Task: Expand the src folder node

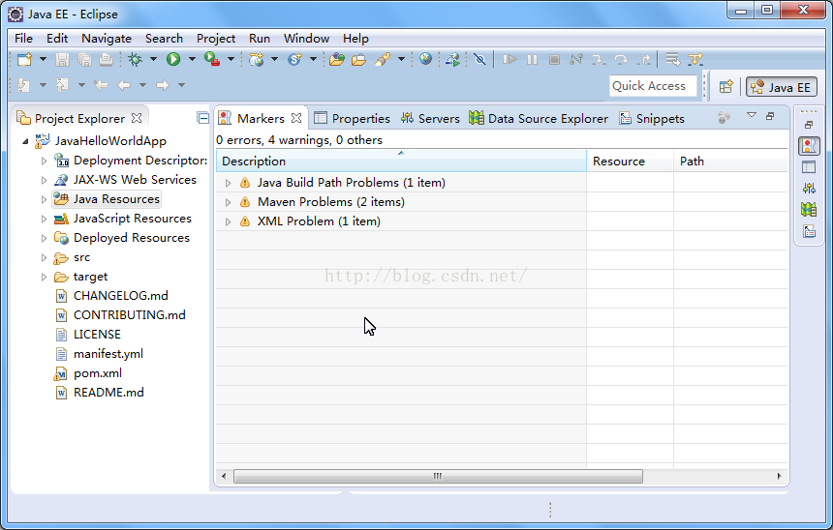Action: click(44, 257)
